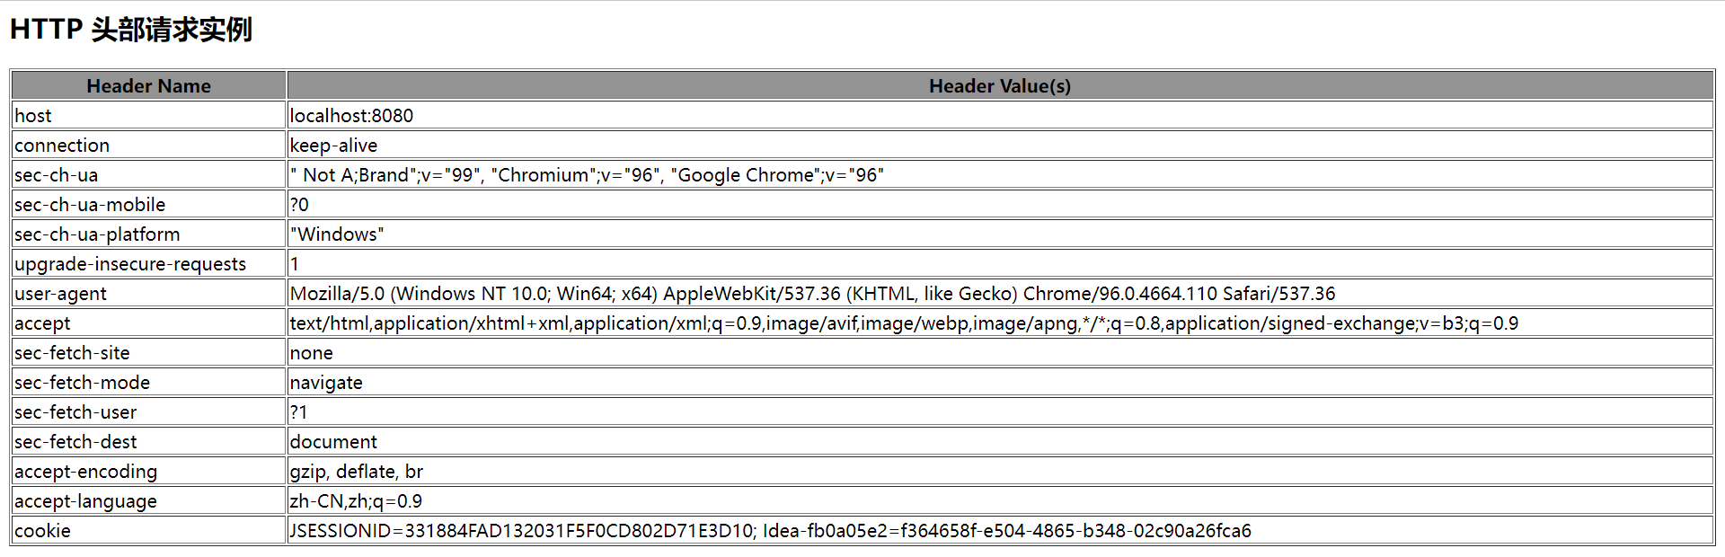Click the "zh-CN,zh;q=0.9" language value
Image resolution: width=1725 pixels, height=557 pixels.
(x=356, y=501)
